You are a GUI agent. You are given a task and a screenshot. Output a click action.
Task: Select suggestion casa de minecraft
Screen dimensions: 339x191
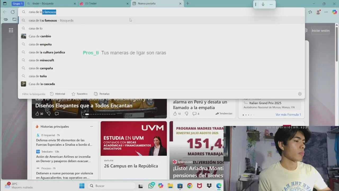(x=161, y=60)
